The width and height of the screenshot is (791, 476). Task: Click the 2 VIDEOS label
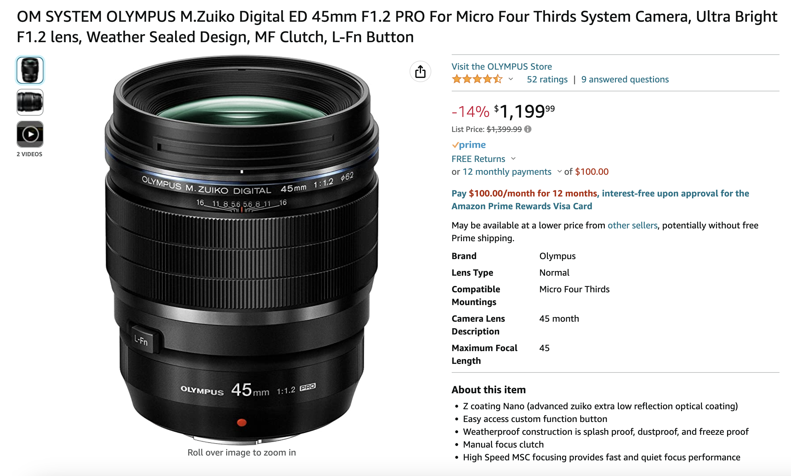click(x=29, y=154)
